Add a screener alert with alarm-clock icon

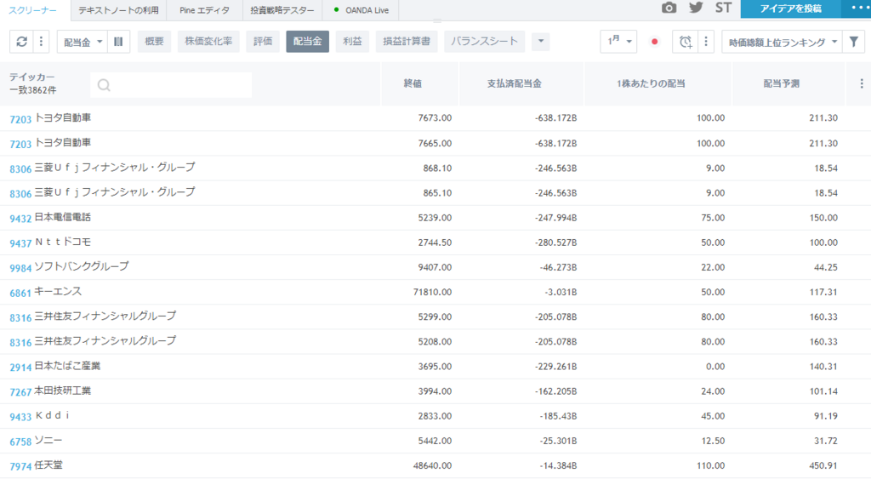686,42
